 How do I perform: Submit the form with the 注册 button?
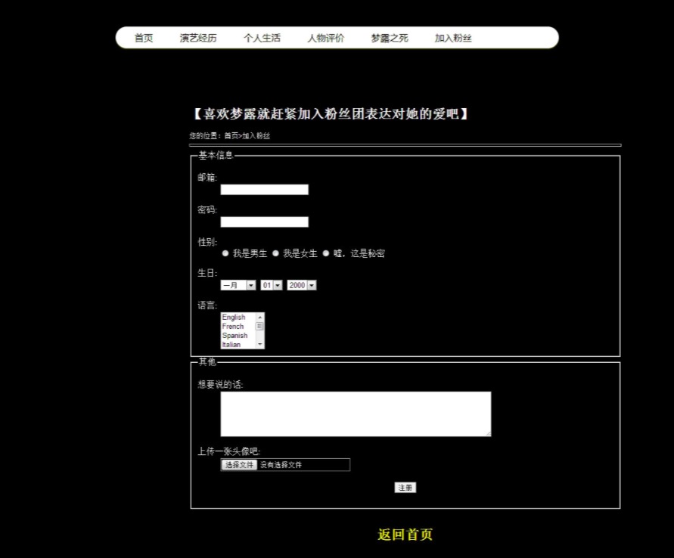pyautogui.click(x=405, y=488)
